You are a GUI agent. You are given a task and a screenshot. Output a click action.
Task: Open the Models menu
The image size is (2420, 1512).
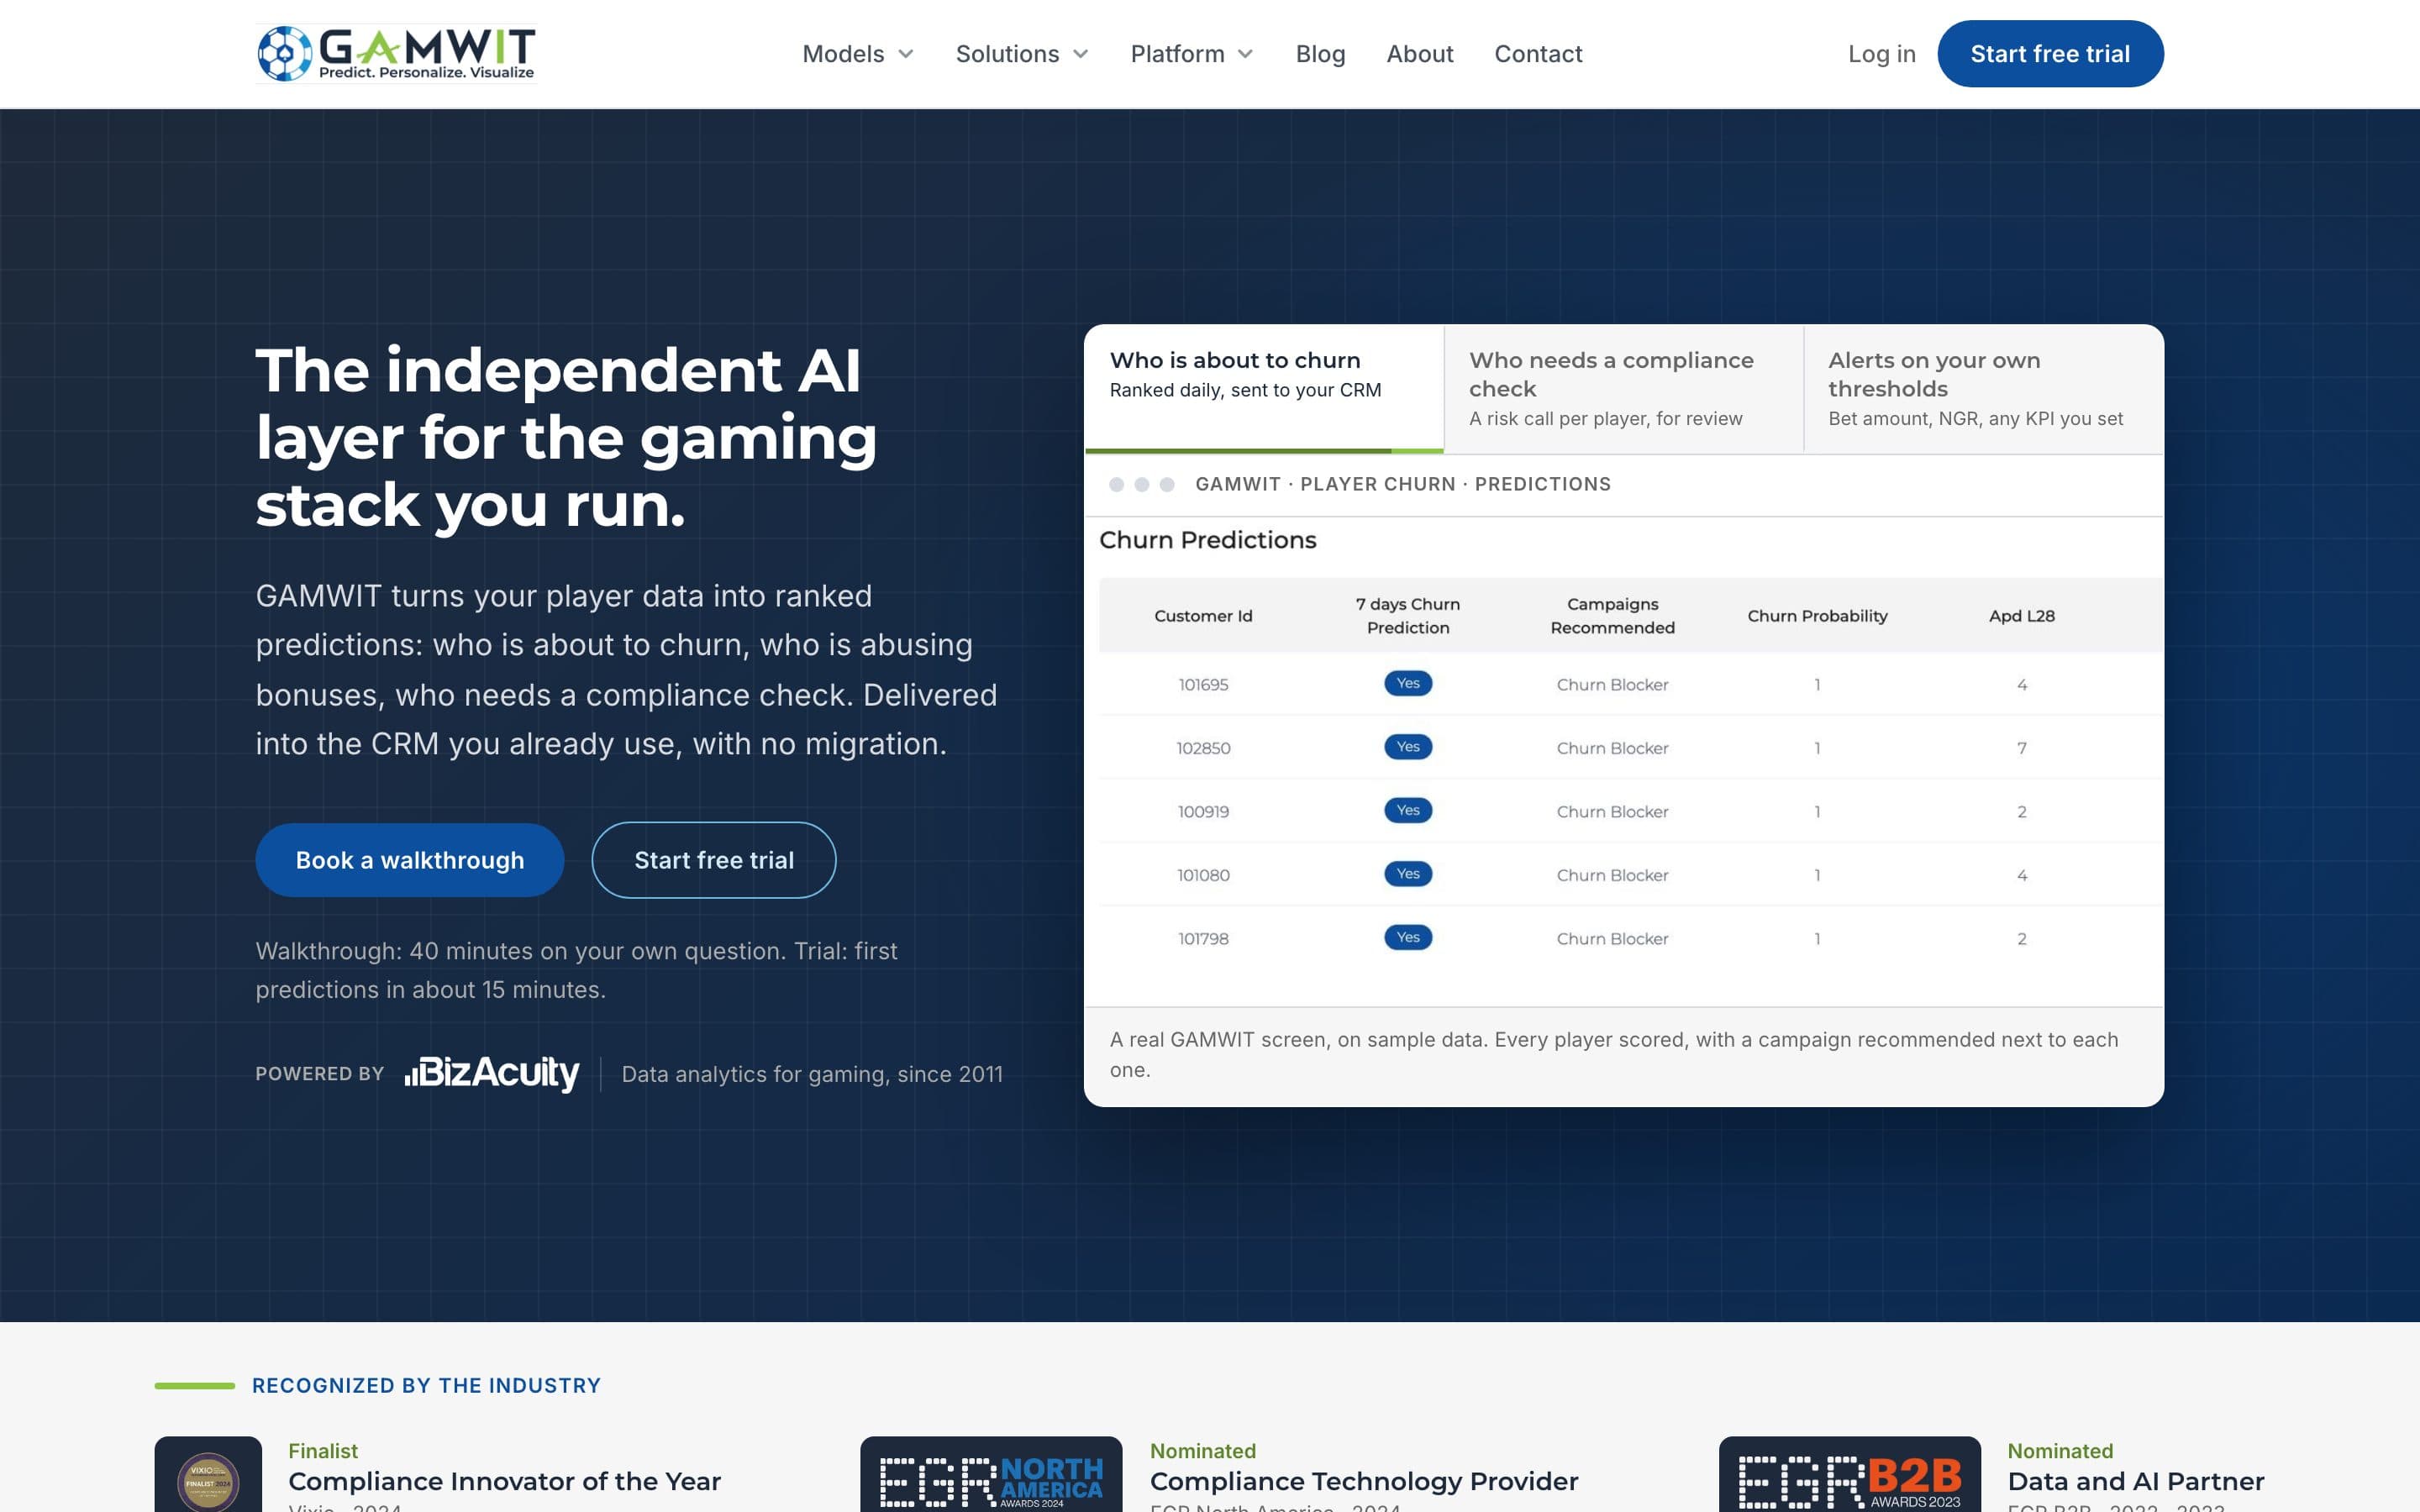pyautogui.click(x=858, y=54)
